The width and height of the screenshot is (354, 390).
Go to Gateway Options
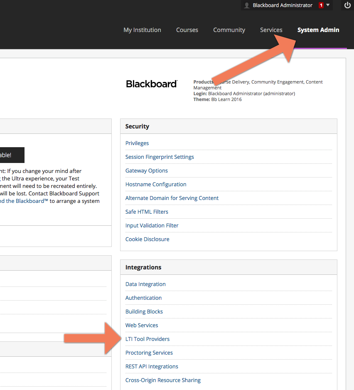tap(146, 170)
